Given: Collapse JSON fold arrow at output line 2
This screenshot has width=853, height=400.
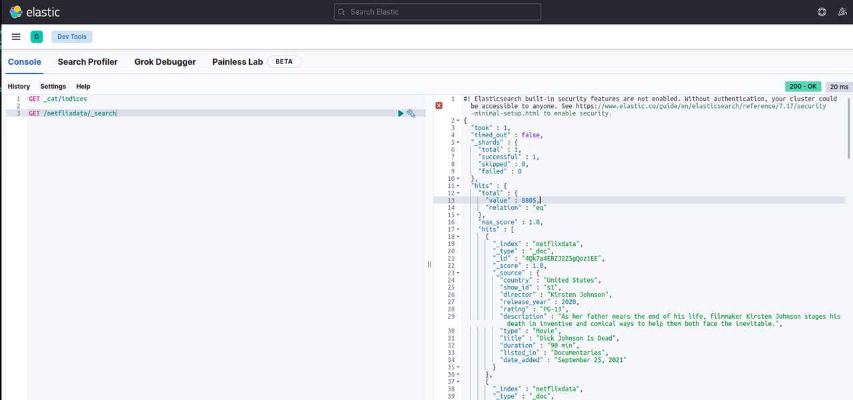Looking at the screenshot, I should pyautogui.click(x=457, y=121).
